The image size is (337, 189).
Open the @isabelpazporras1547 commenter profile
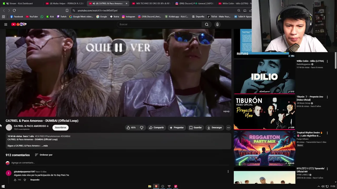(x=24, y=172)
